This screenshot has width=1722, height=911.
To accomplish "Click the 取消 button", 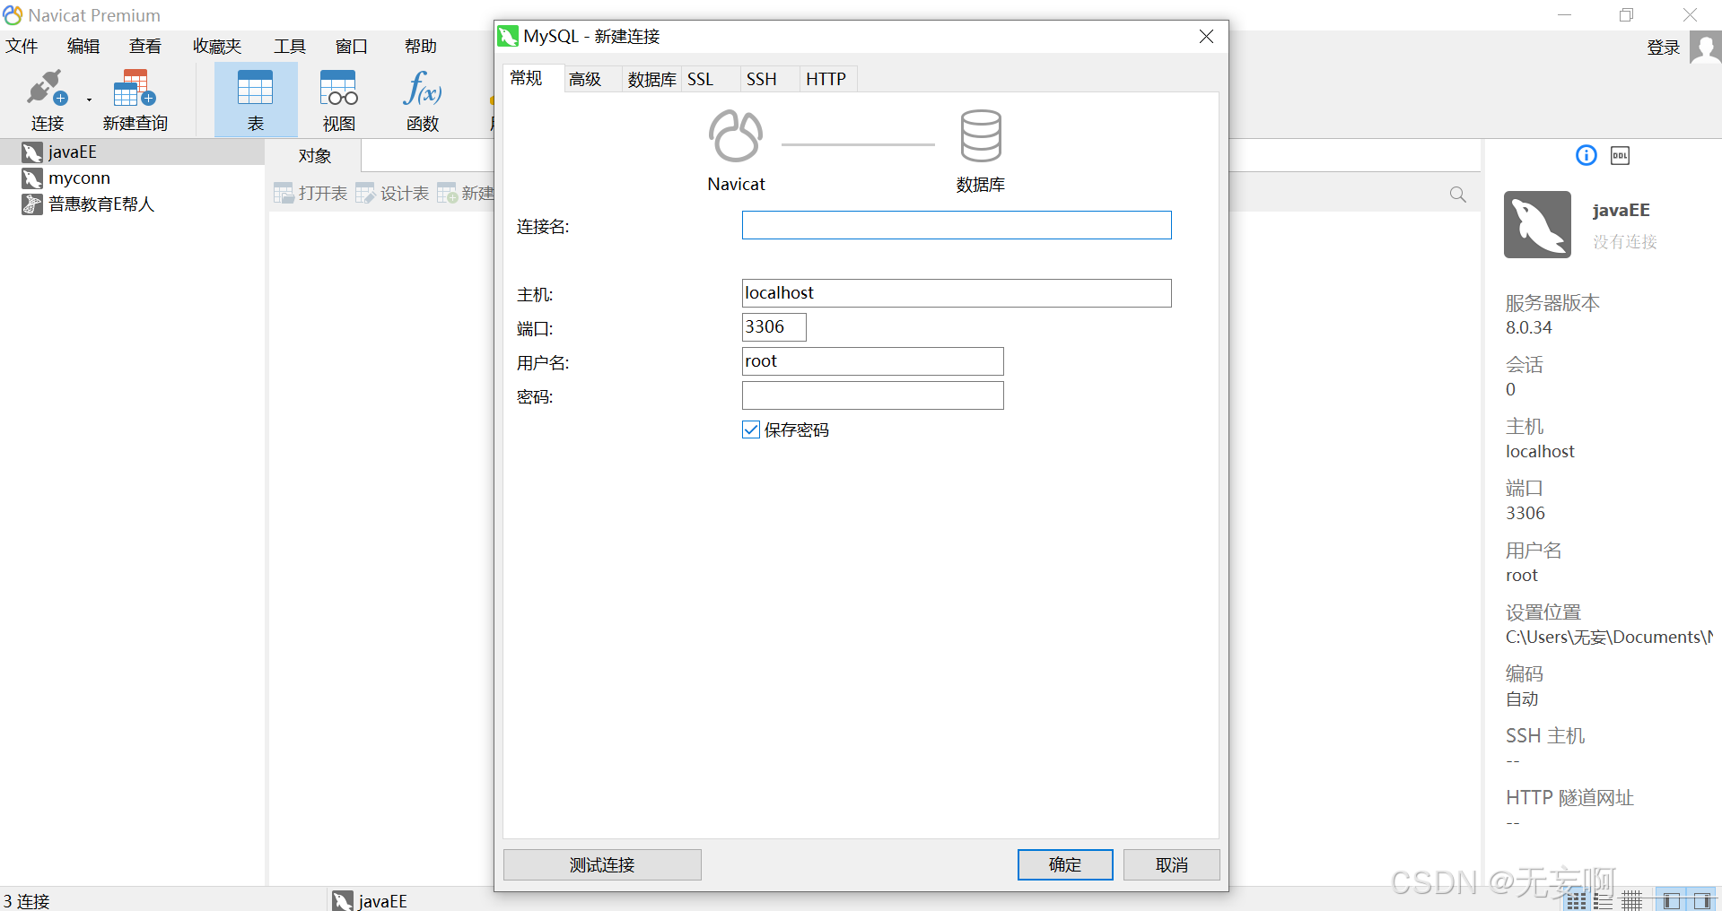I will click(1172, 864).
